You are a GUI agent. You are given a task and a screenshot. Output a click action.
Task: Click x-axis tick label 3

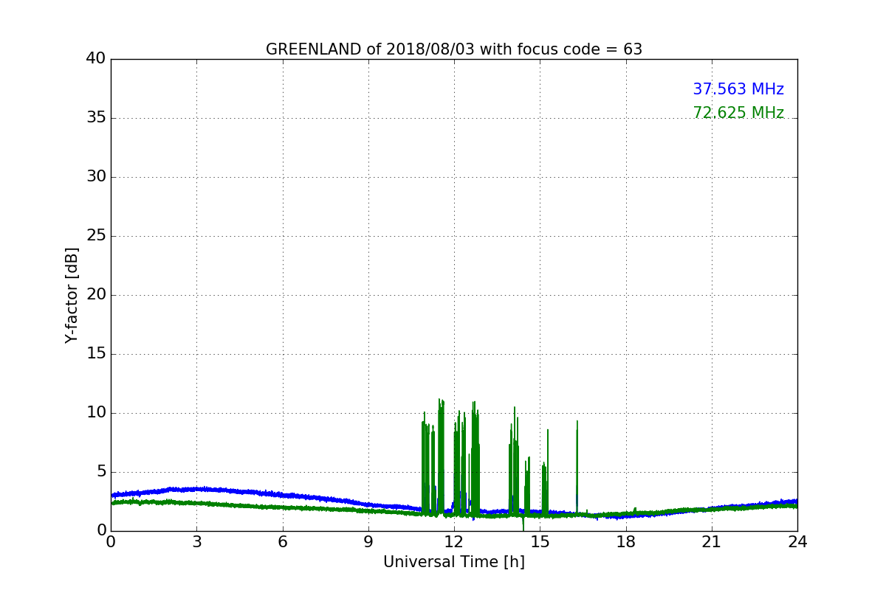(196, 542)
